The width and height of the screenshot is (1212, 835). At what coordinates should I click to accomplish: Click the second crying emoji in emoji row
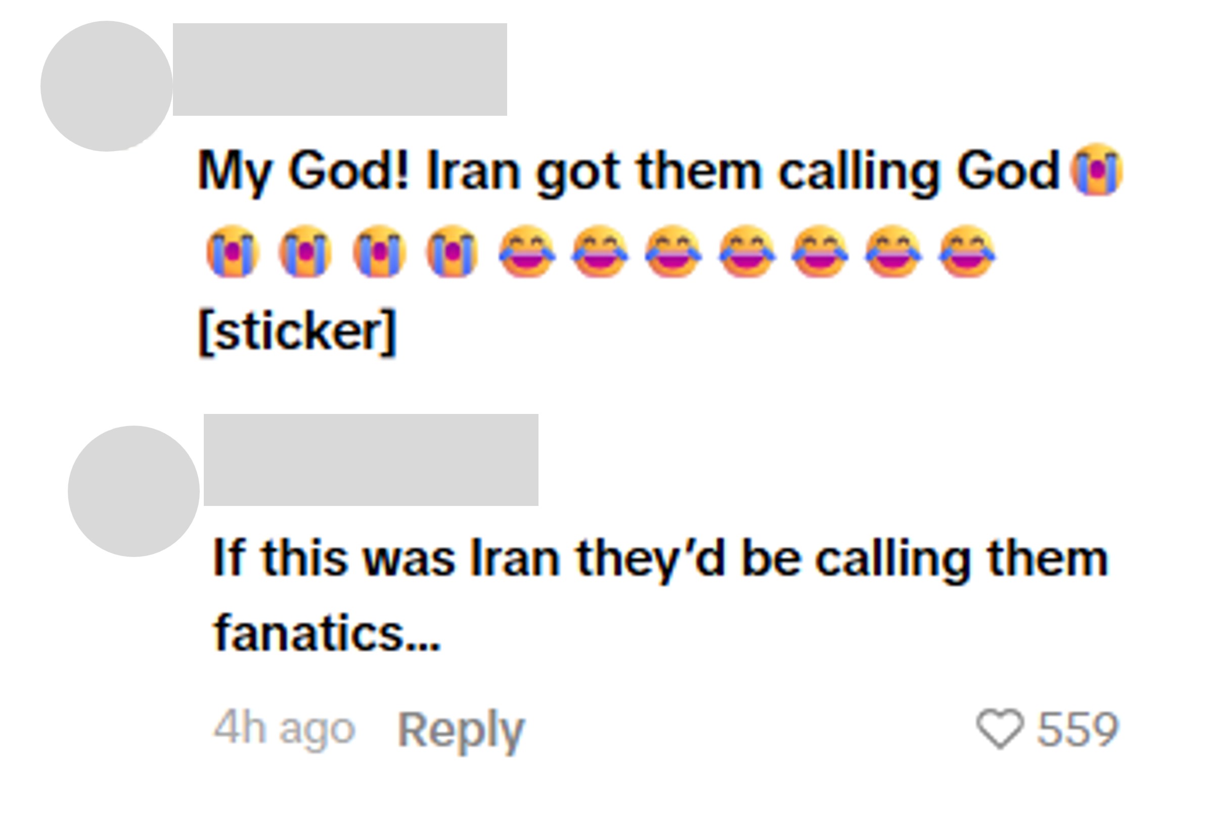pos(305,252)
